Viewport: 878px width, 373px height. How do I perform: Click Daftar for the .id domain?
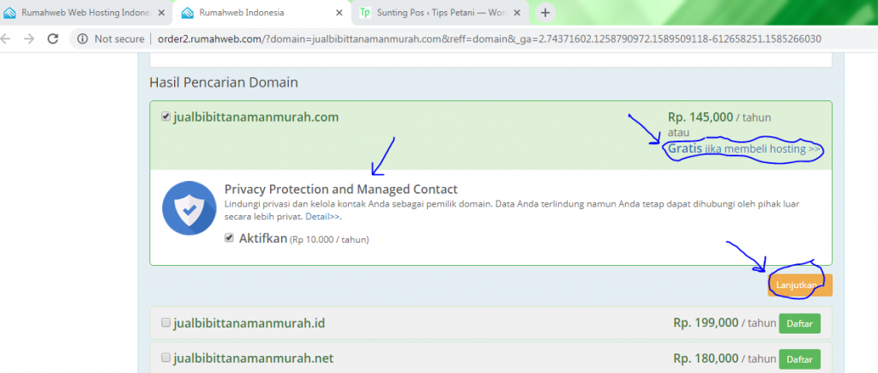tap(800, 323)
